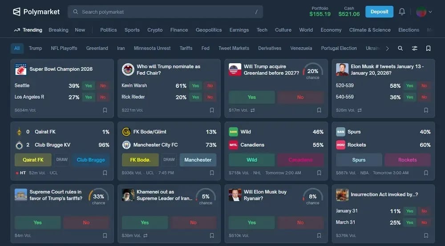
Task: Select the Iran filter chip
Action: pyautogui.click(x=121, y=48)
